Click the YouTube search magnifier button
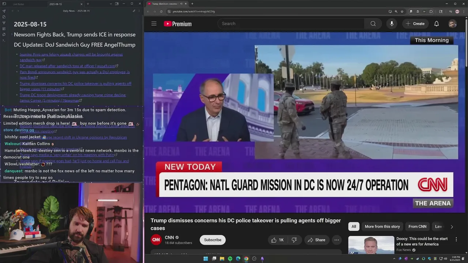The image size is (468, 263). click(x=373, y=24)
